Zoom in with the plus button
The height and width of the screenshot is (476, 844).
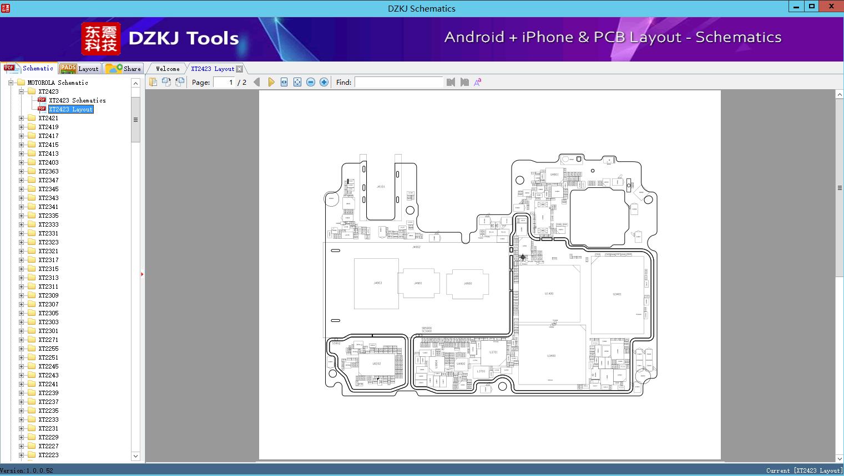[324, 82]
